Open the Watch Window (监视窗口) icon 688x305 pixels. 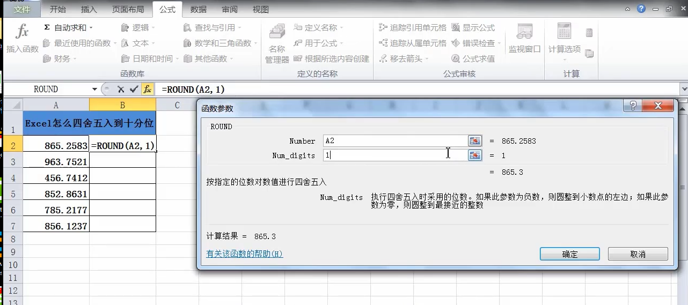pos(524,33)
